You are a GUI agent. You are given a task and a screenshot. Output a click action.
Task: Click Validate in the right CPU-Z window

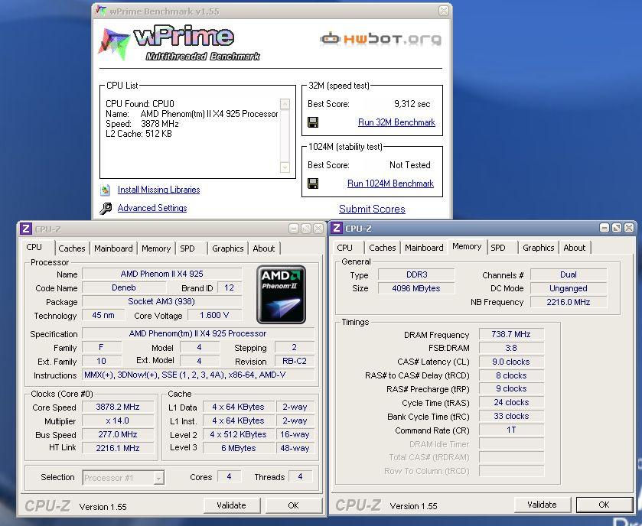click(542, 505)
